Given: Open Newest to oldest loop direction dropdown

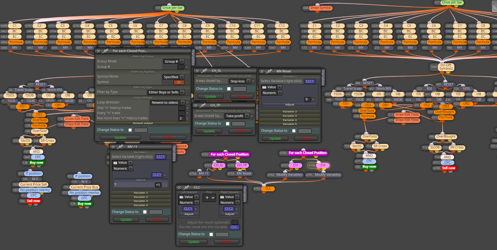Looking at the screenshot, I should tap(168, 102).
